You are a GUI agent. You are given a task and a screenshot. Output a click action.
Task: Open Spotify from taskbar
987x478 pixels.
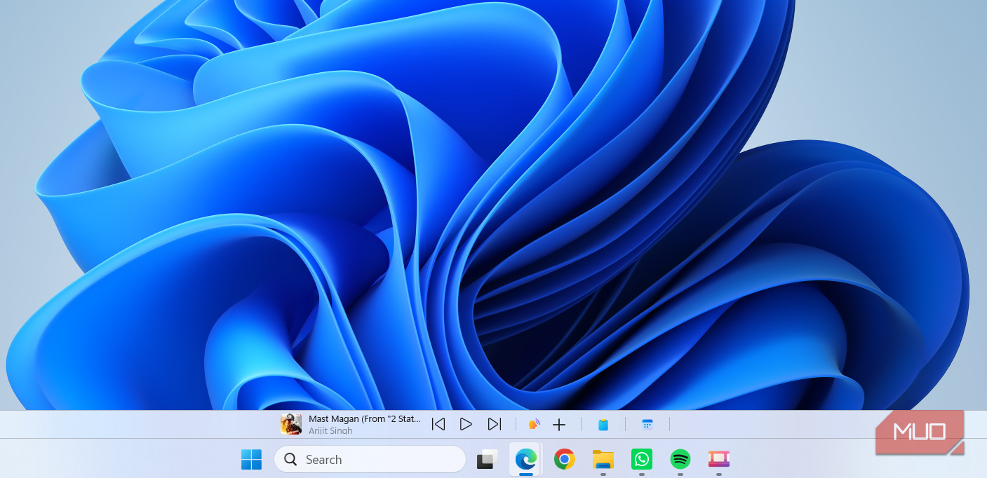680,460
